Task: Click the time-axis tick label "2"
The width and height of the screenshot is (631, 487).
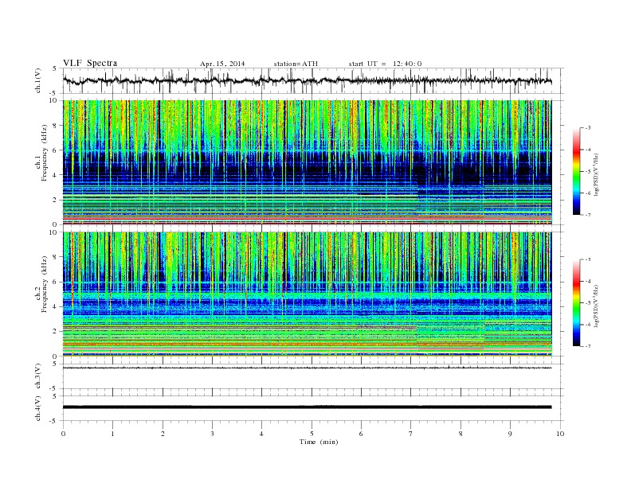Action: [163, 434]
